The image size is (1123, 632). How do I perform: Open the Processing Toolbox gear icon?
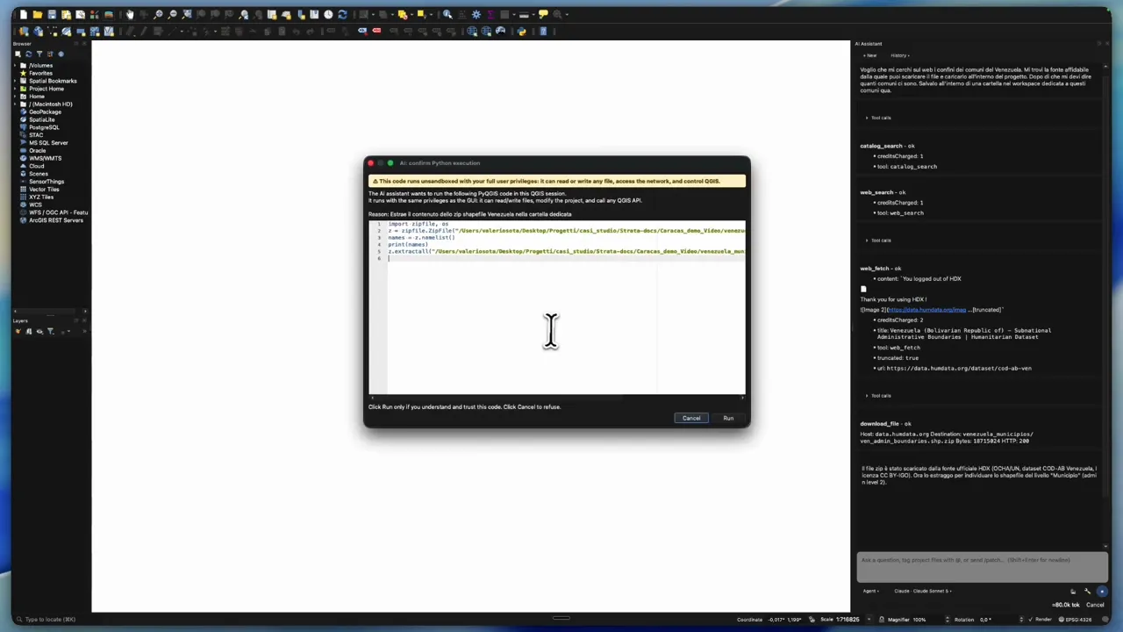coord(476,15)
